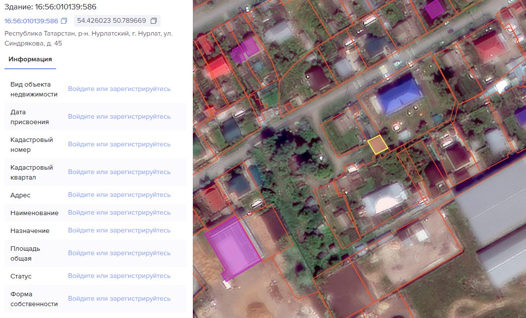This screenshot has width=526, height=318.
Task: Click login link in Кадастровый номер row
Action: 119,144
